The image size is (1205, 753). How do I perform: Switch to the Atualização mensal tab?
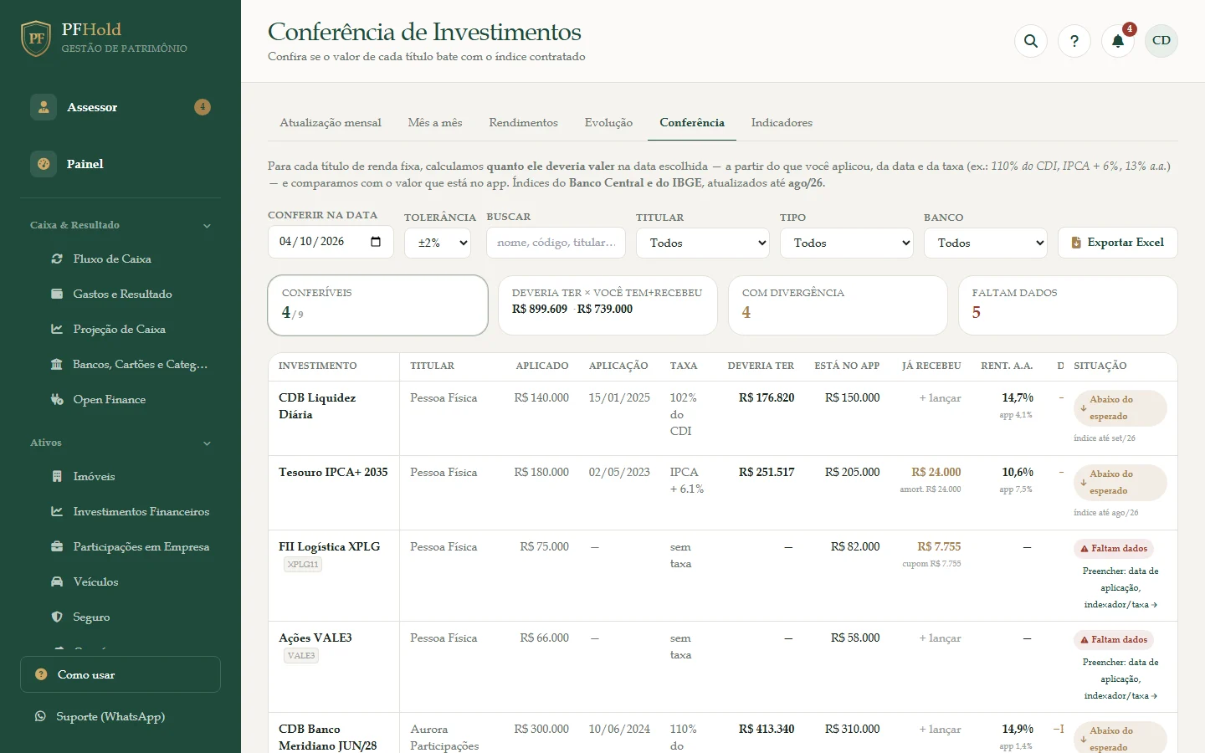[331, 123]
